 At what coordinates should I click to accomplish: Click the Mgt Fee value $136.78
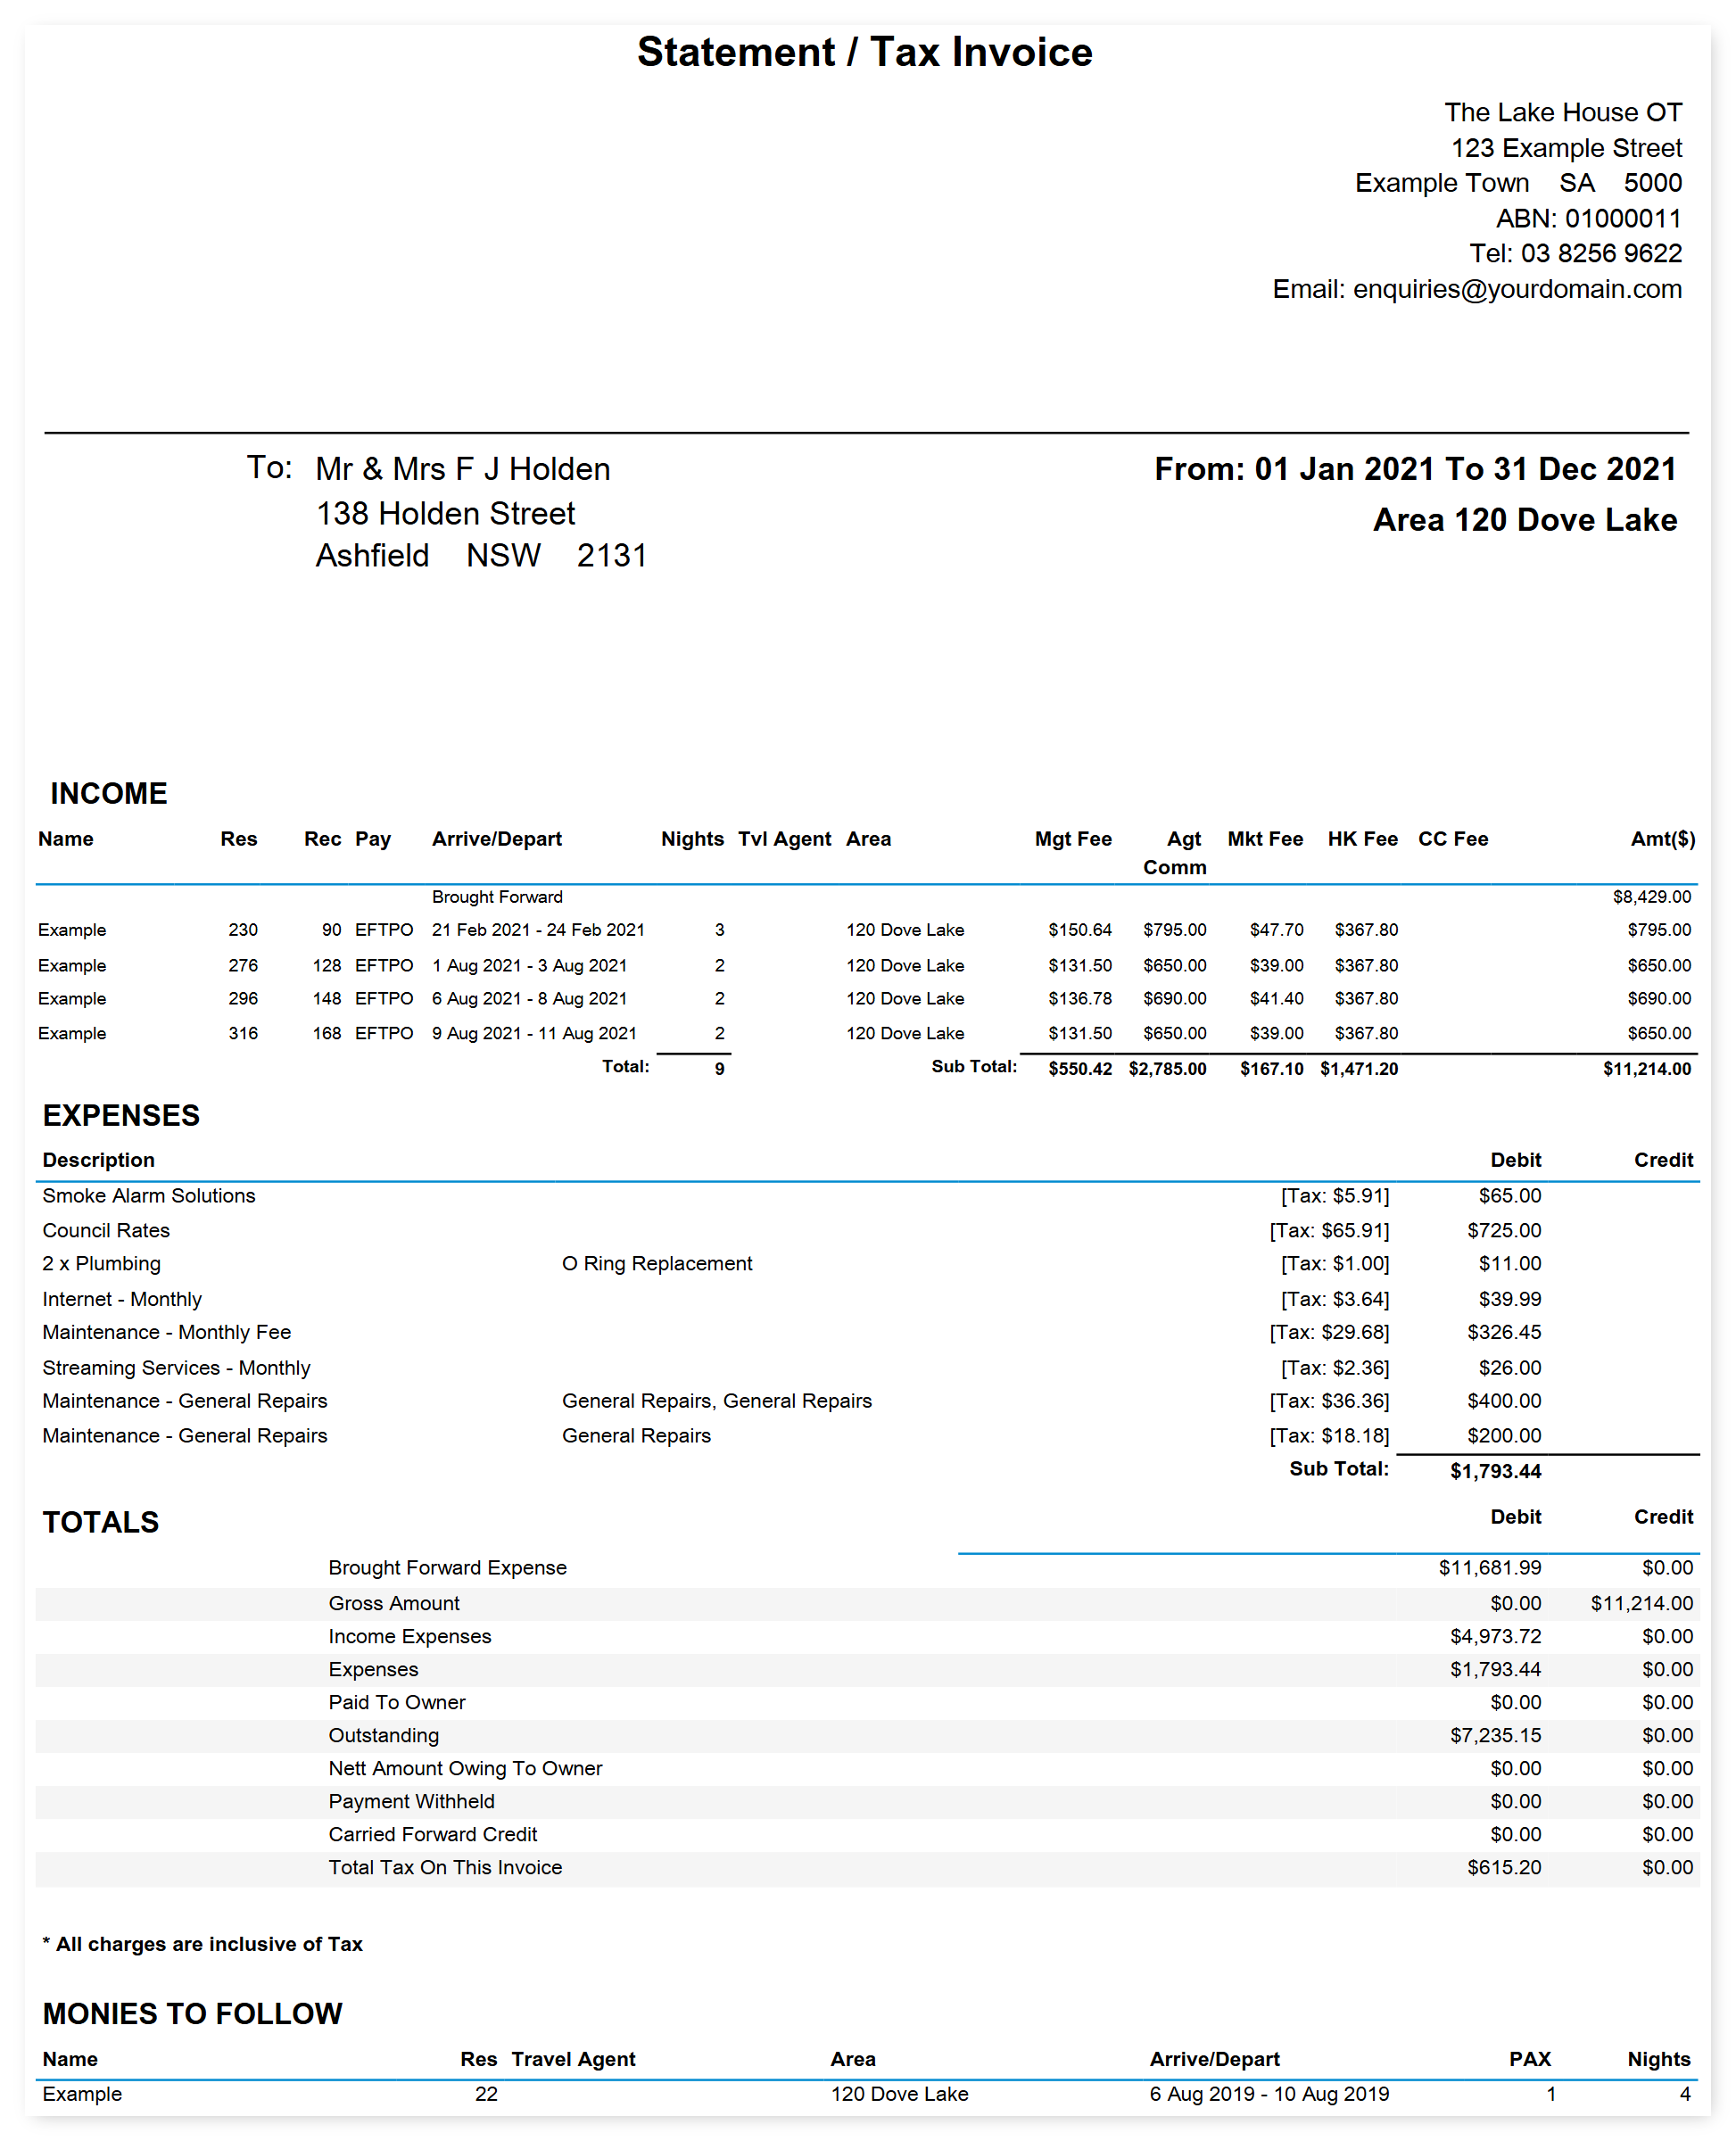[1079, 998]
